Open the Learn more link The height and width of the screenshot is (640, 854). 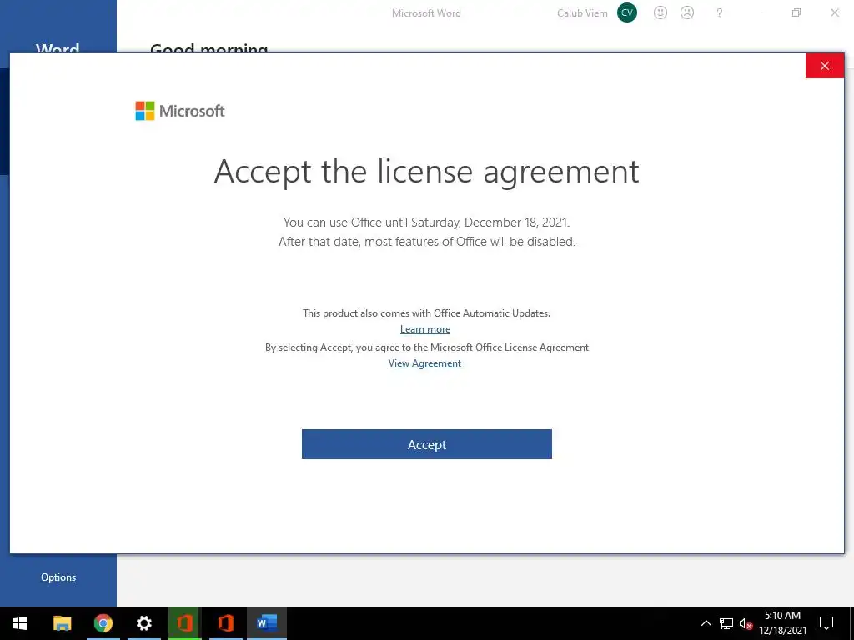[x=424, y=328]
